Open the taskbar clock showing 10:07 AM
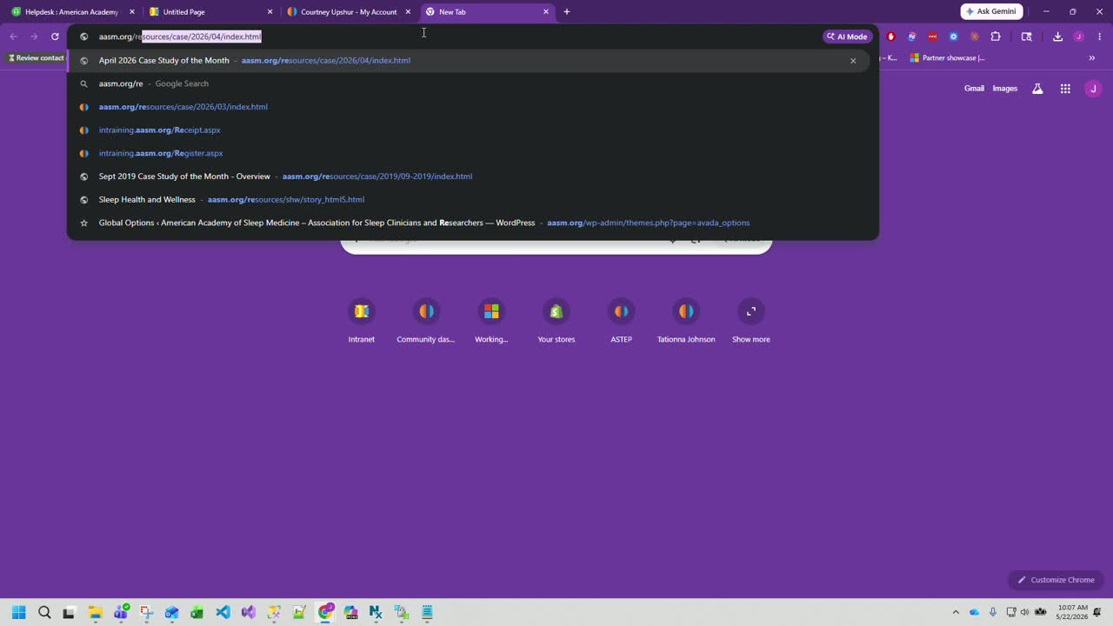This screenshot has width=1113, height=626. click(1072, 612)
